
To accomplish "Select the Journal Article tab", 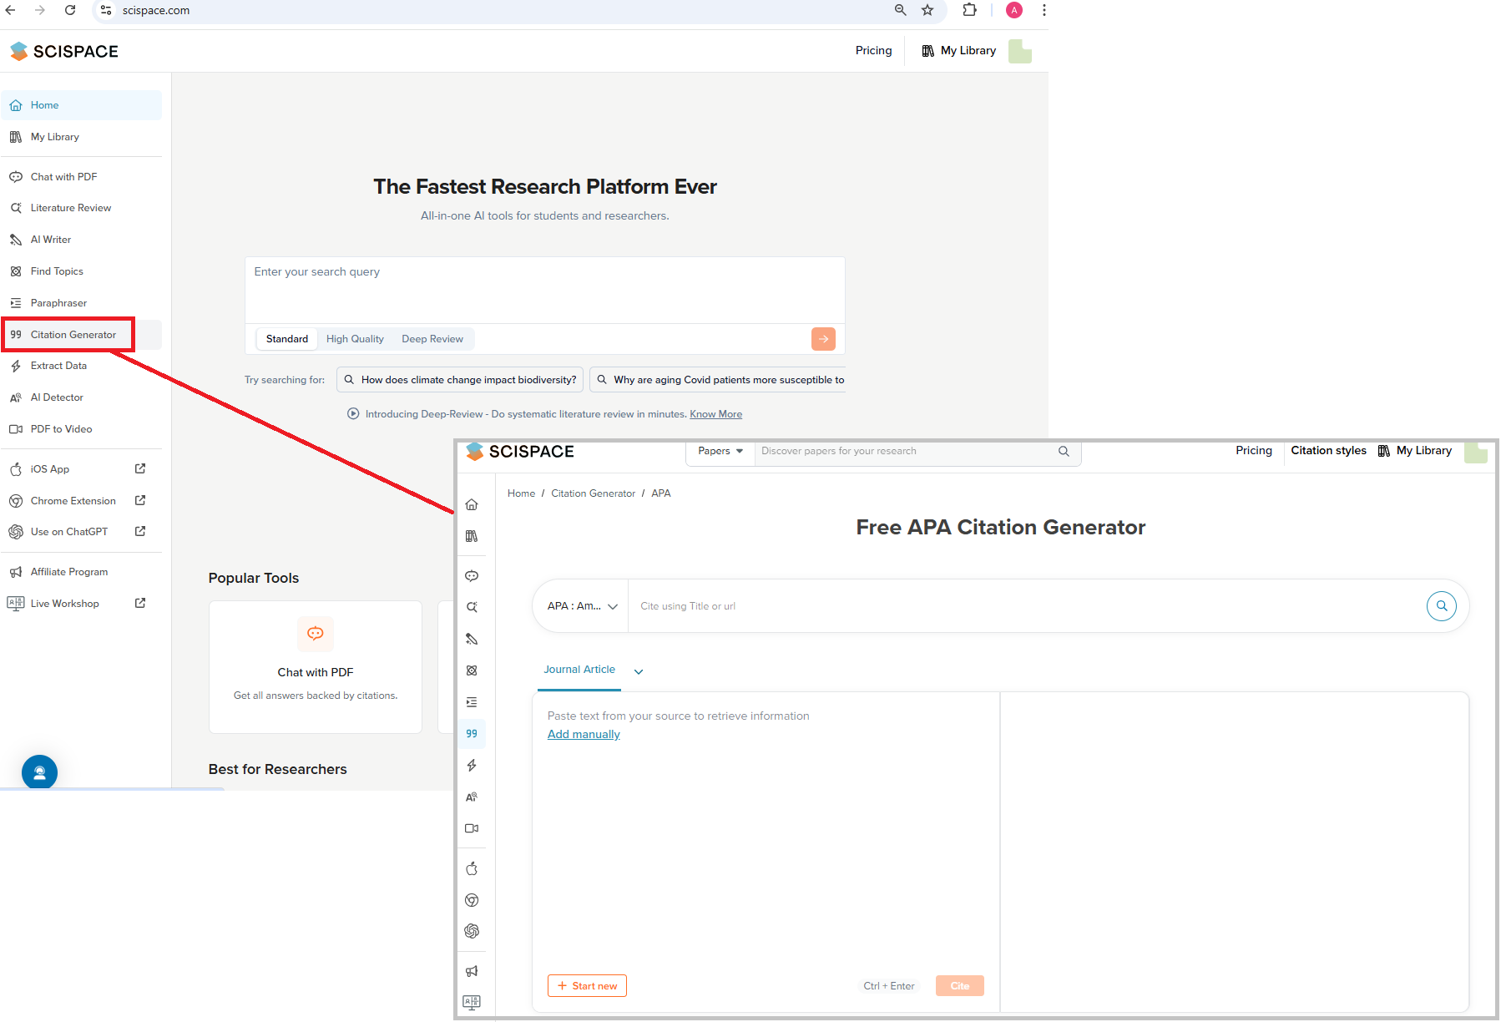I will (579, 670).
